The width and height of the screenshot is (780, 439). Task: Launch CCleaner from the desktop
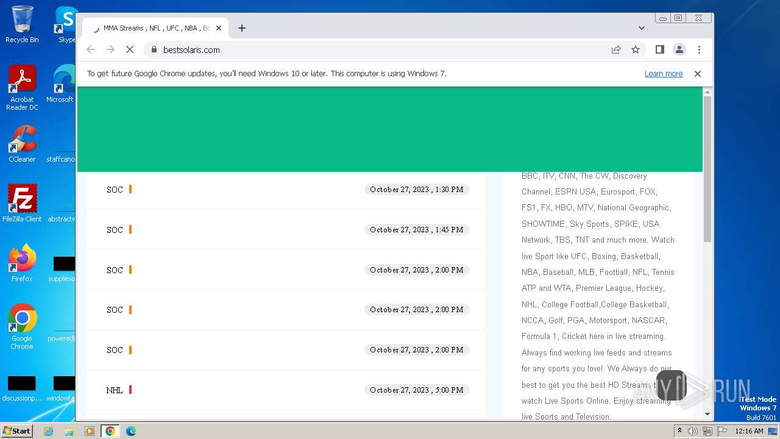tap(22, 144)
